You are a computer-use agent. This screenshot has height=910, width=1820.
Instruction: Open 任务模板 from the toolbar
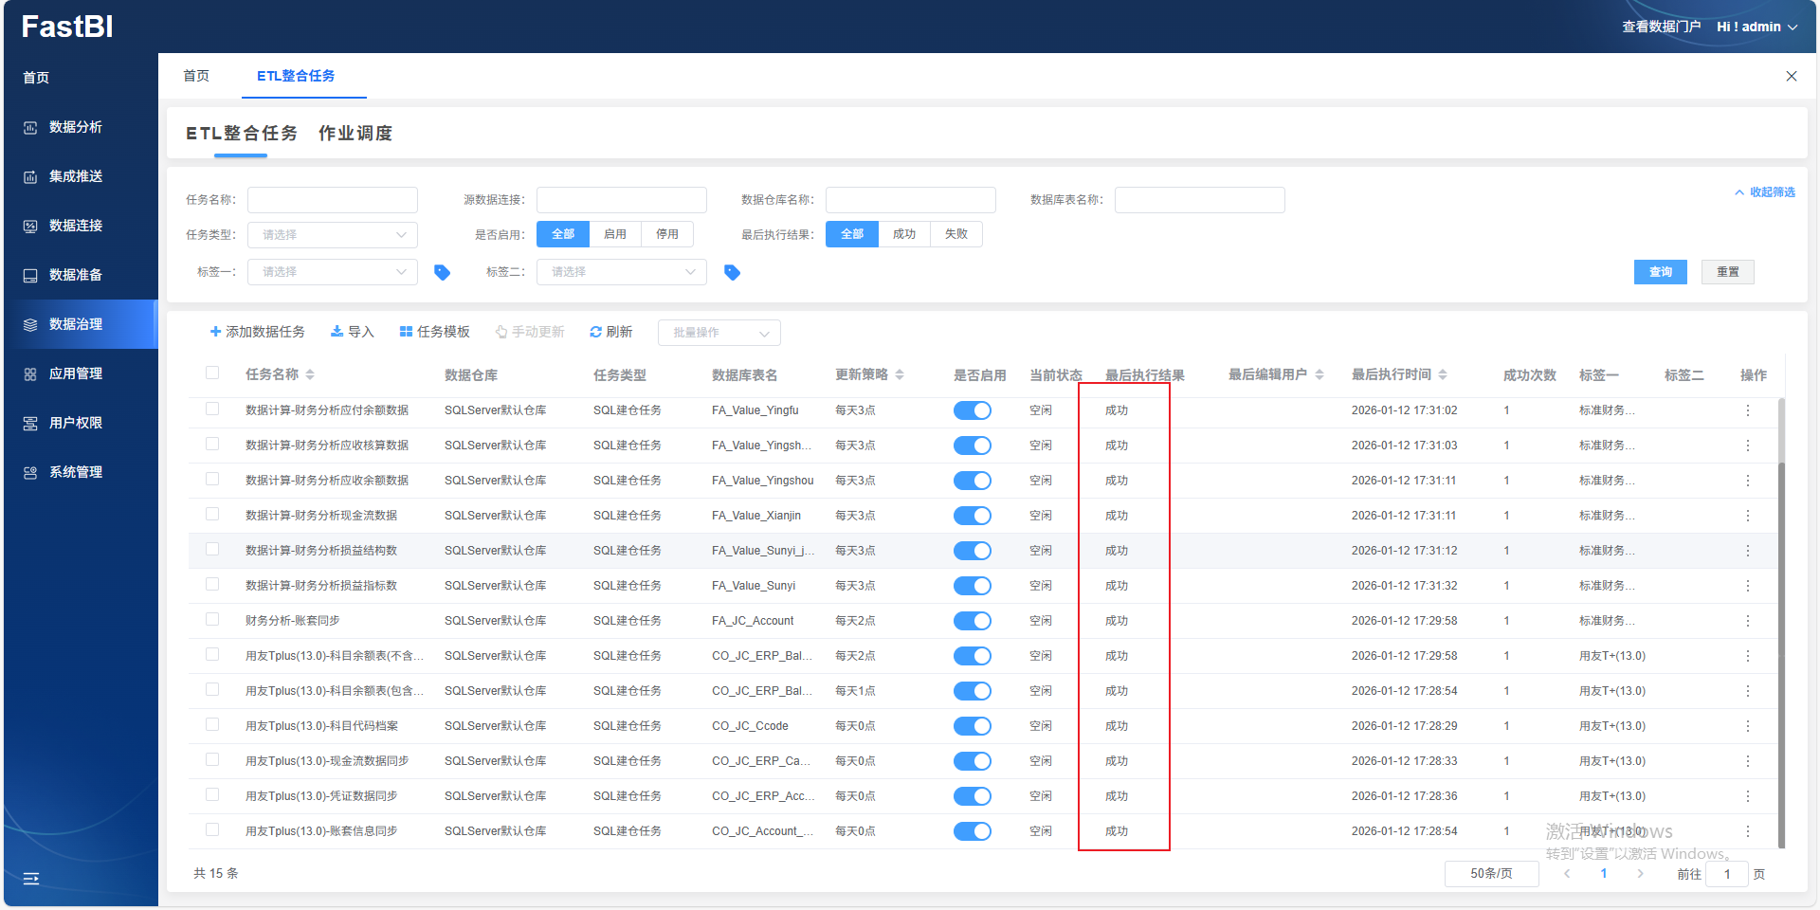pyautogui.click(x=434, y=332)
